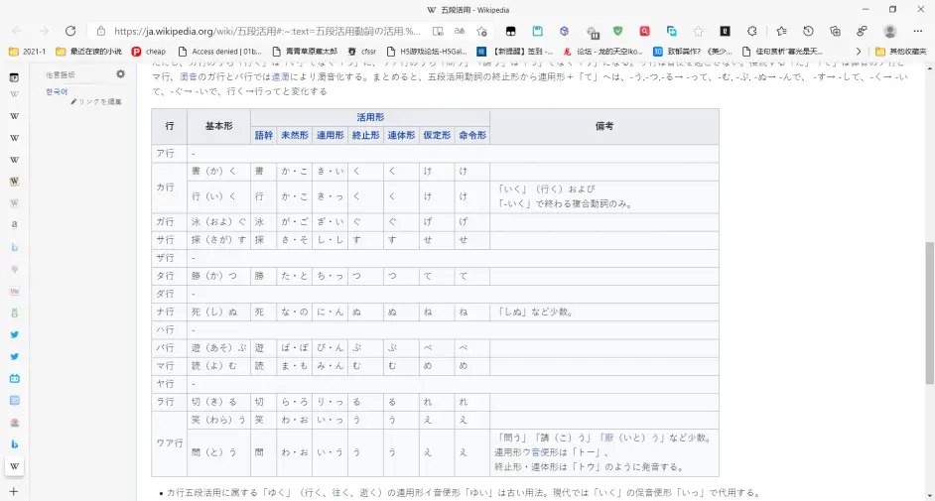Open the Extensions puzzle menu
This screenshot has height=501, width=935.
pyautogui.click(x=752, y=31)
